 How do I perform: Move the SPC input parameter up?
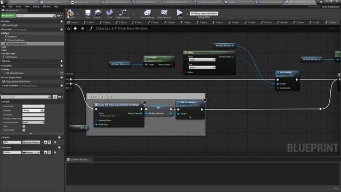tap(45, 142)
